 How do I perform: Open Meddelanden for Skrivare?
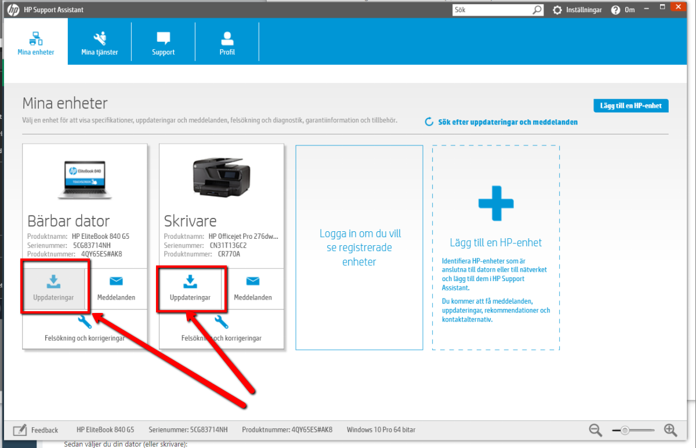click(253, 289)
